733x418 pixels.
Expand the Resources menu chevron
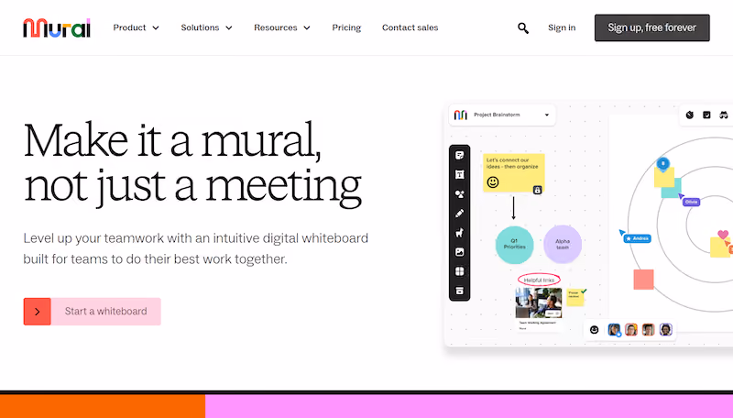coord(307,28)
